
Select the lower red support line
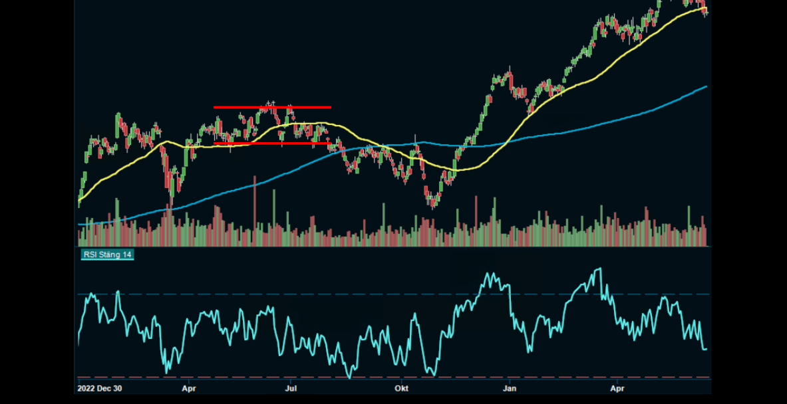[272, 143]
